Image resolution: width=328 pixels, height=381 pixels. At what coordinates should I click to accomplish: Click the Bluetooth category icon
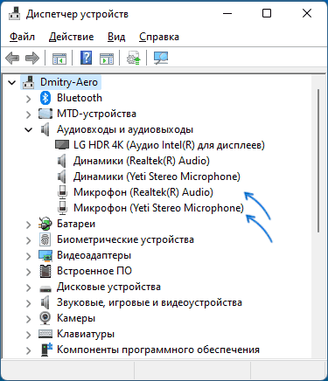(x=45, y=98)
